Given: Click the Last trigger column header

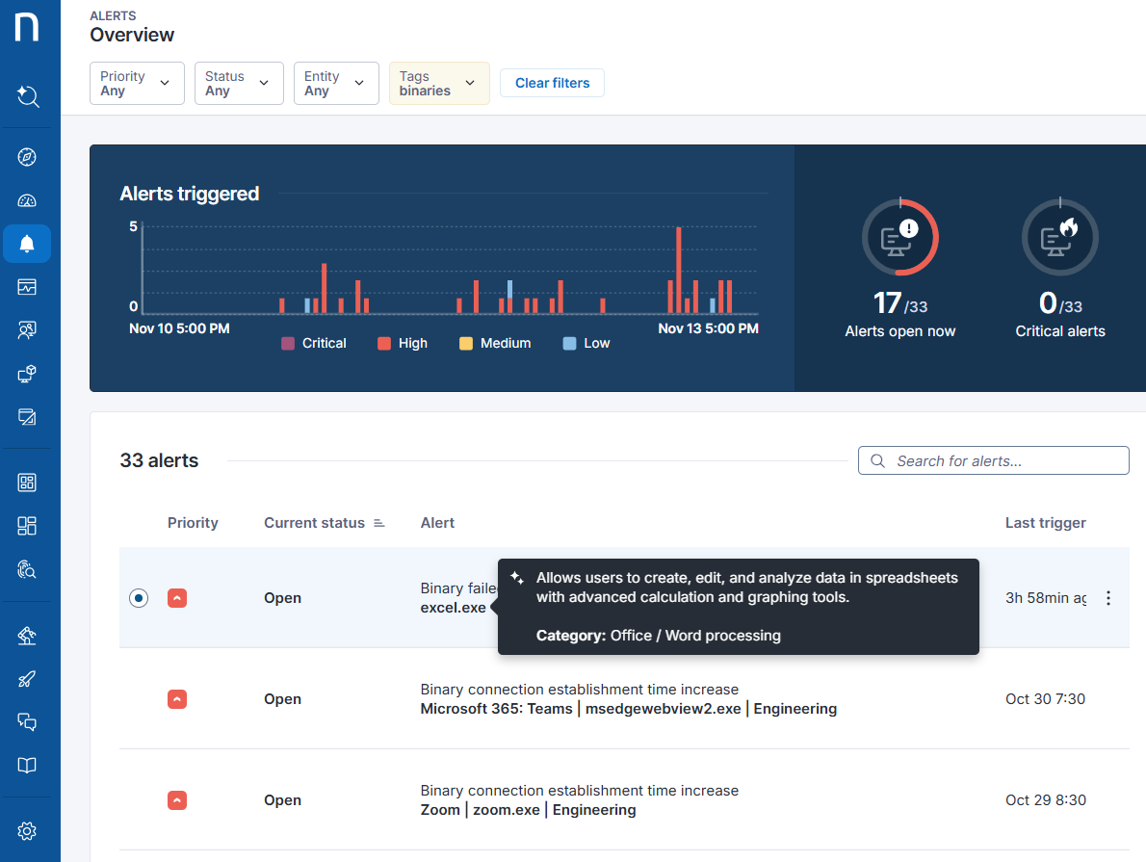Looking at the screenshot, I should click(x=1045, y=523).
